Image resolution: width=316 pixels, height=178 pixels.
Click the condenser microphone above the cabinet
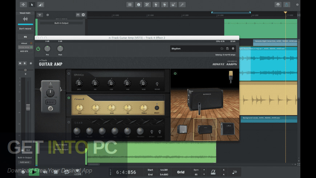231,77
